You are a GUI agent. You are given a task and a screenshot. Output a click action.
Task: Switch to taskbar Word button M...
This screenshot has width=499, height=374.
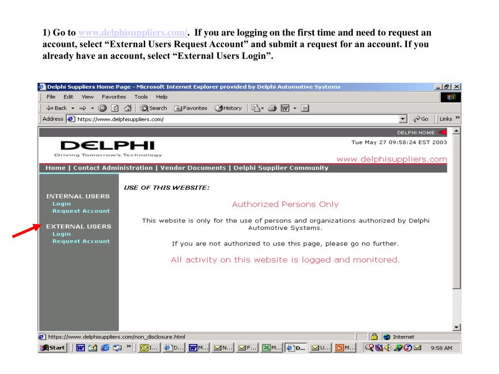coord(198,348)
